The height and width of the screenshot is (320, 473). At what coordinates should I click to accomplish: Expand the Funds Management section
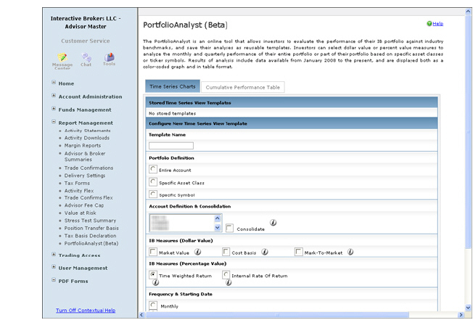(x=85, y=110)
